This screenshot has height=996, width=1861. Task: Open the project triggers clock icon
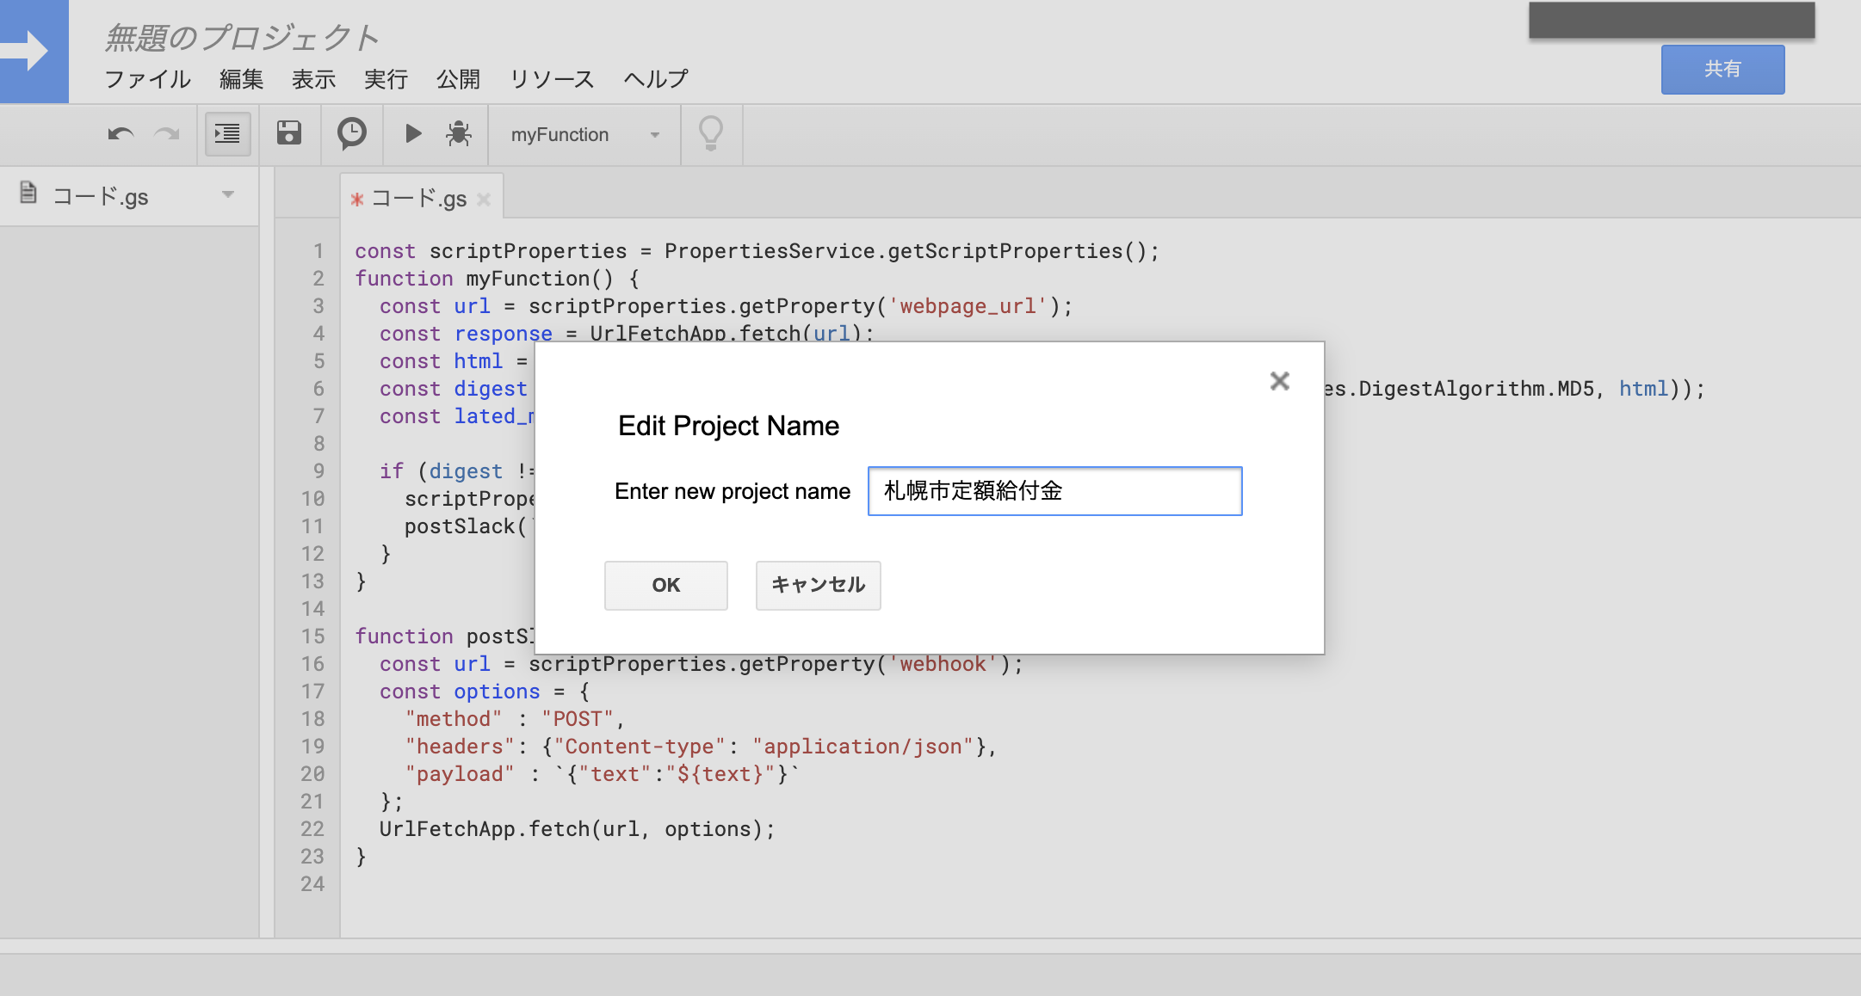pos(351,133)
